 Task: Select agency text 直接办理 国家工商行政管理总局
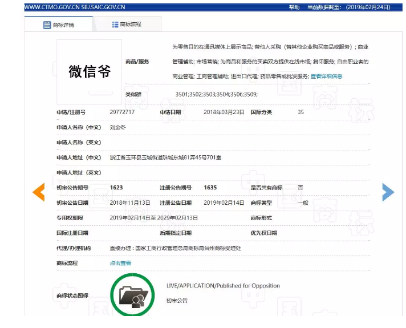coord(175,248)
